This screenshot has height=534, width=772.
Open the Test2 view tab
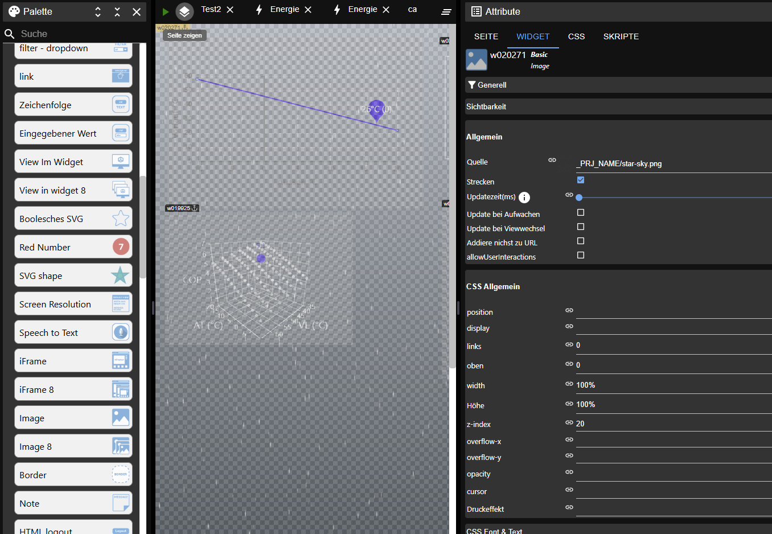click(211, 10)
